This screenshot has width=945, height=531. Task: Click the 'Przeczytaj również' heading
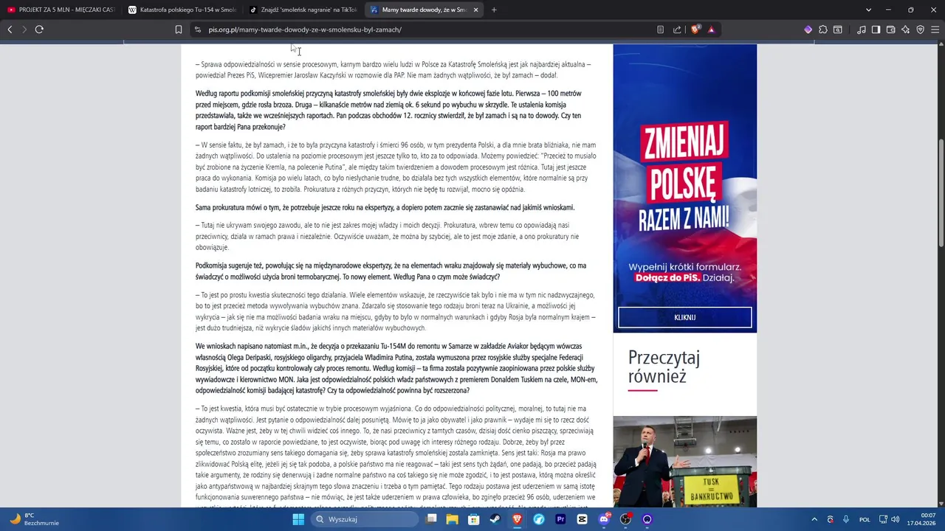[664, 367]
